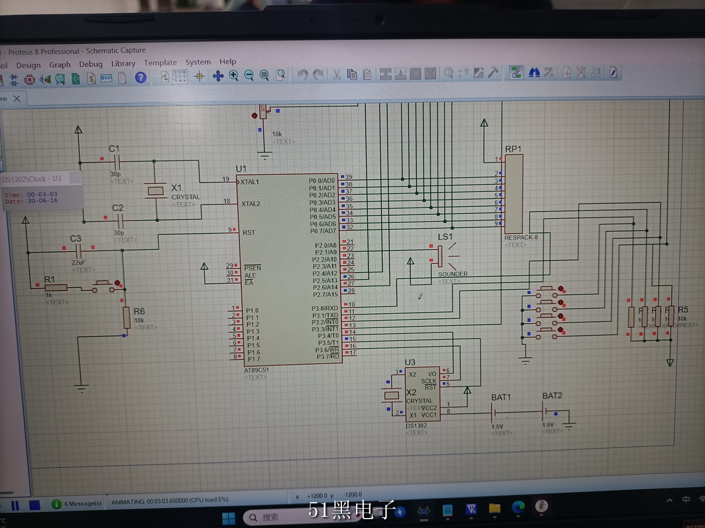Screen dimensions: 705x528
Task: Click the Copy to clipboard icon
Action: click(352, 74)
